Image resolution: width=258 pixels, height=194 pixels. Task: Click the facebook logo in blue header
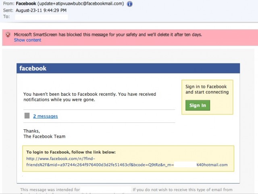[x=33, y=68]
